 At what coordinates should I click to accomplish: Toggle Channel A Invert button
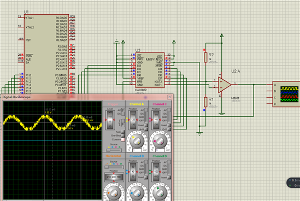pos(146,125)
